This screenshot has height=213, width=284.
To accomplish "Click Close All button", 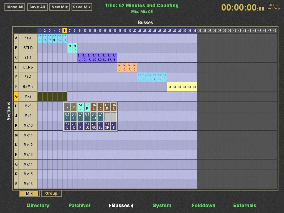I will (15, 7).
